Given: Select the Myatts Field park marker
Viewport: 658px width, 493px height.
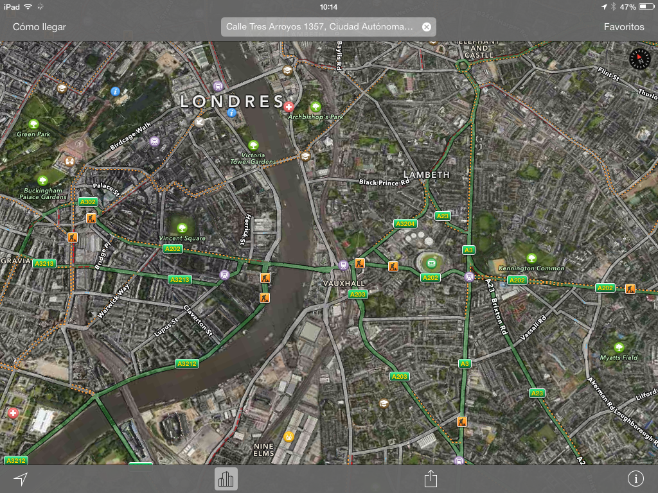Looking at the screenshot, I should click(x=619, y=347).
